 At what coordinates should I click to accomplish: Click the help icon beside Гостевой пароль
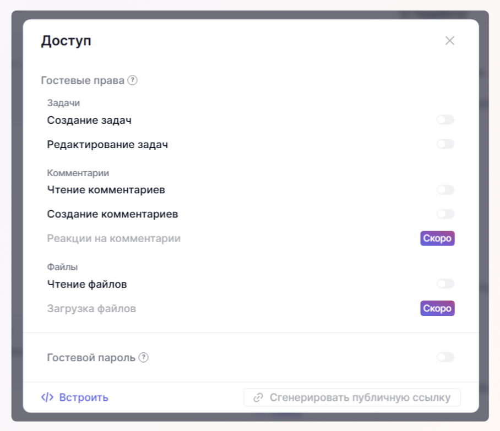[143, 357]
